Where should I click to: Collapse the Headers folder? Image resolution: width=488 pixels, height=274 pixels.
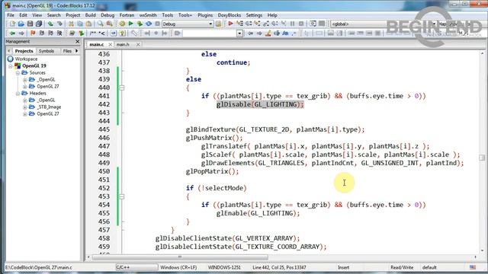tap(18, 93)
